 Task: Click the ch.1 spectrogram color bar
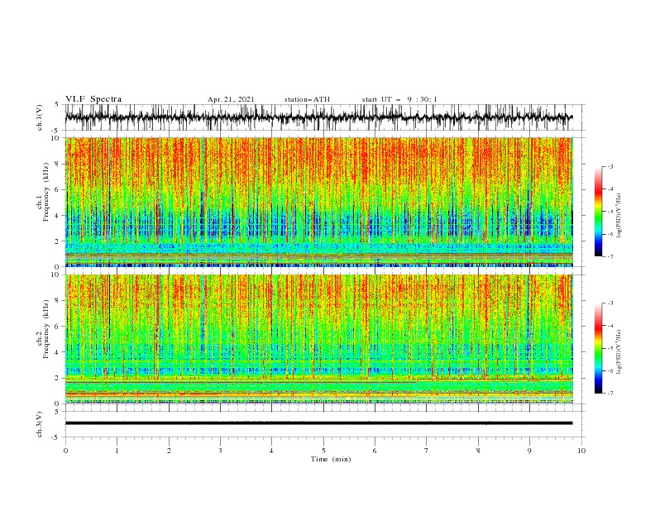point(598,212)
